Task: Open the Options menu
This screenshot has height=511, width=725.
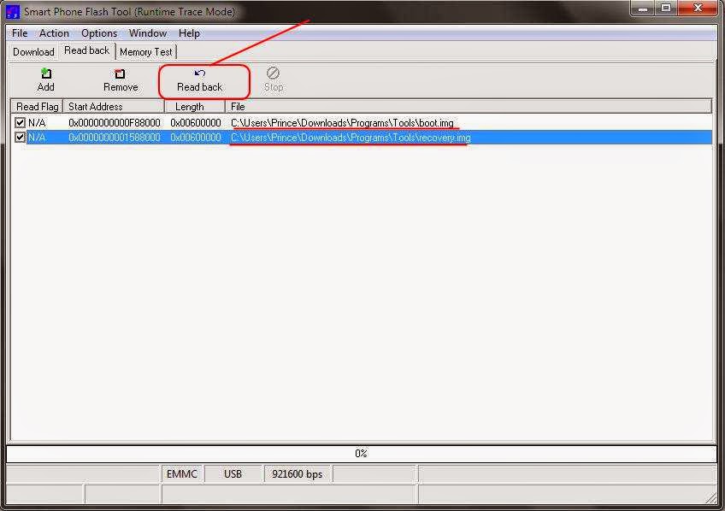Action: [x=99, y=33]
